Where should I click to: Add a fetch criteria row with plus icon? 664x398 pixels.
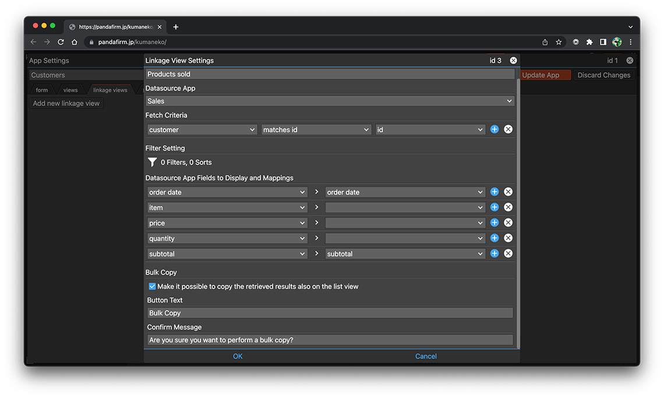point(495,129)
